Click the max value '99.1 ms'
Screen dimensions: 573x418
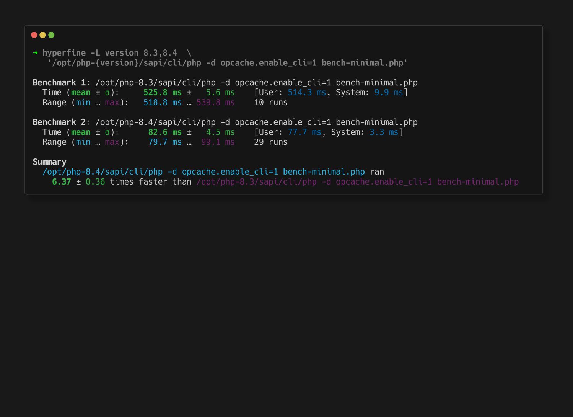[218, 142]
